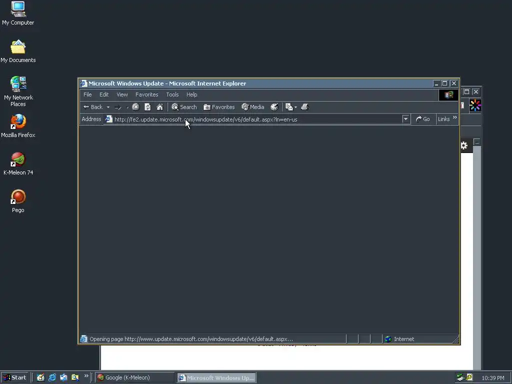Select My Documents desktop icon
Screen dimensions: 512x384
(x=18, y=51)
